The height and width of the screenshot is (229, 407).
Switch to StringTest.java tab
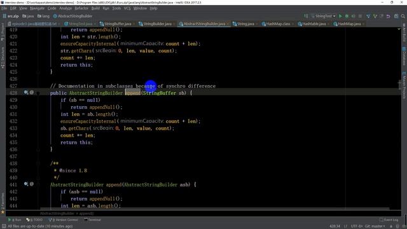(81, 24)
